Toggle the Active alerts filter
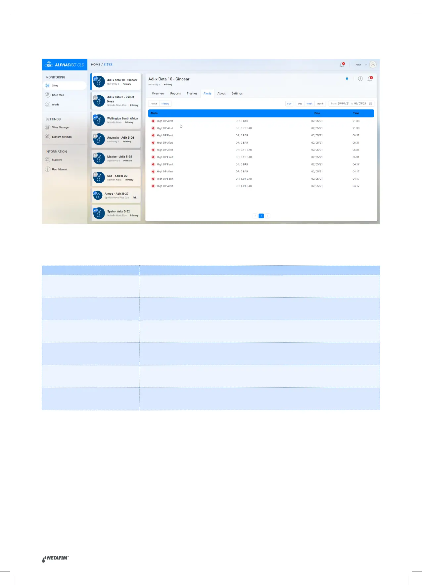This screenshot has width=422, height=585. [154, 104]
